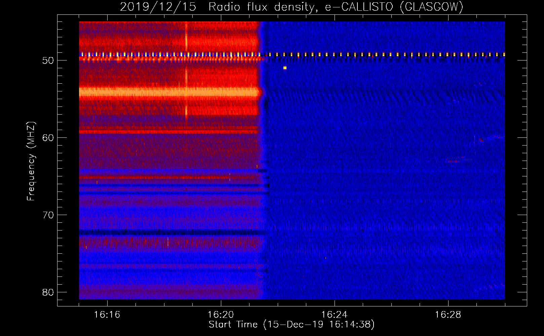
Task: Click the Radio flux density text in title
Action: pos(263,7)
